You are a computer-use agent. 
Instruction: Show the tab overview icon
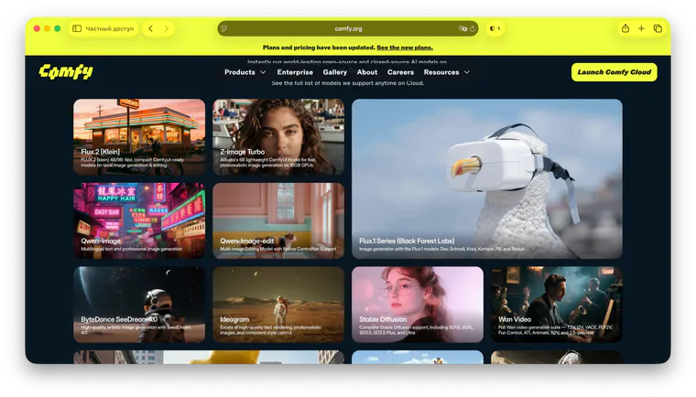(658, 28)
